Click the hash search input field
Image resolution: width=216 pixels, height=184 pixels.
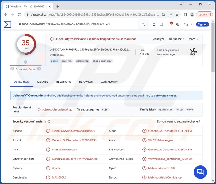click(77, 25)
